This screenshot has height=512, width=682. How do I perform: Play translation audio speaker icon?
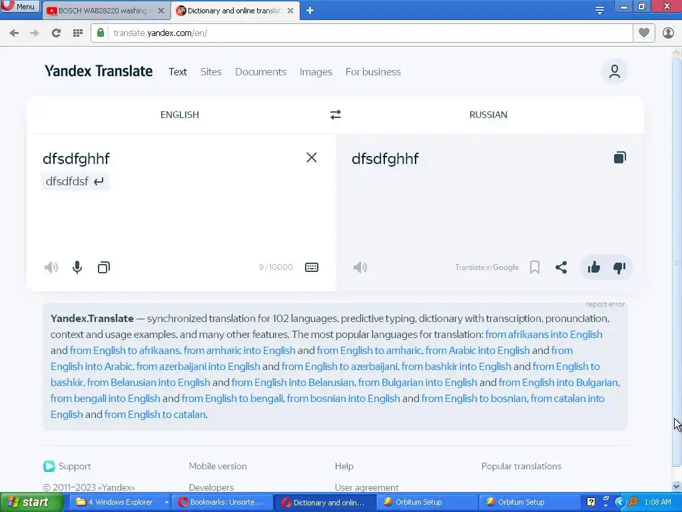tap(360, 267)
